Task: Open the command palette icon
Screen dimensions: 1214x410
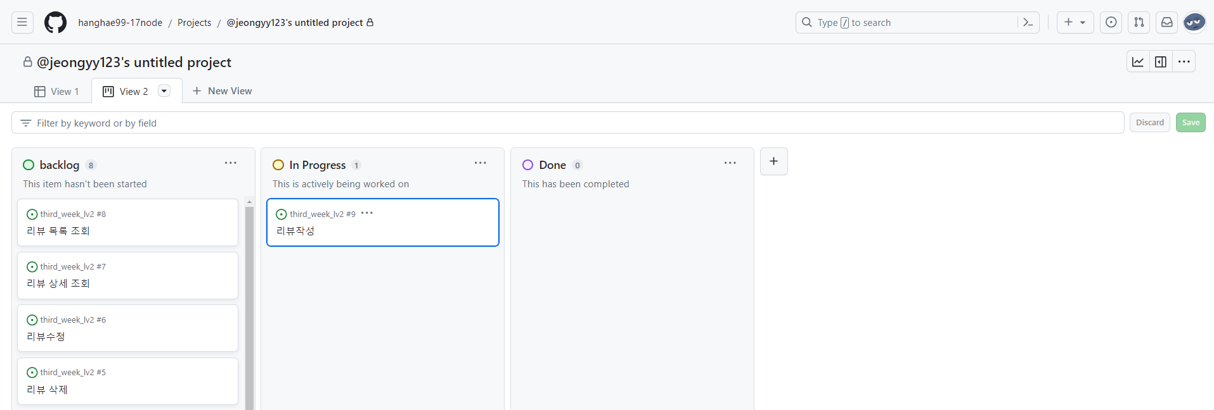Action: [1028, 23]
